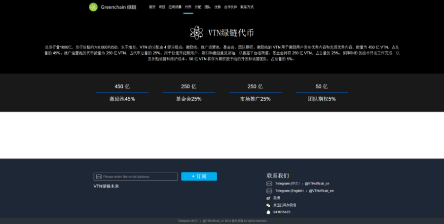444x224 pixels.
Task: Click the QQ penguin icon
Action: (x=268, y=212)
